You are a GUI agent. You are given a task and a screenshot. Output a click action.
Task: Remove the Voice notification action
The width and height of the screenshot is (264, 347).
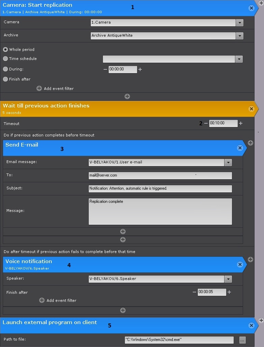pos(240,264)
